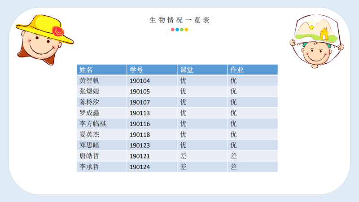This screenshot has width=359, height=202.
Task: Click the 课堂 grade 优 in row 190113
Action: click(x=183, y=113)
